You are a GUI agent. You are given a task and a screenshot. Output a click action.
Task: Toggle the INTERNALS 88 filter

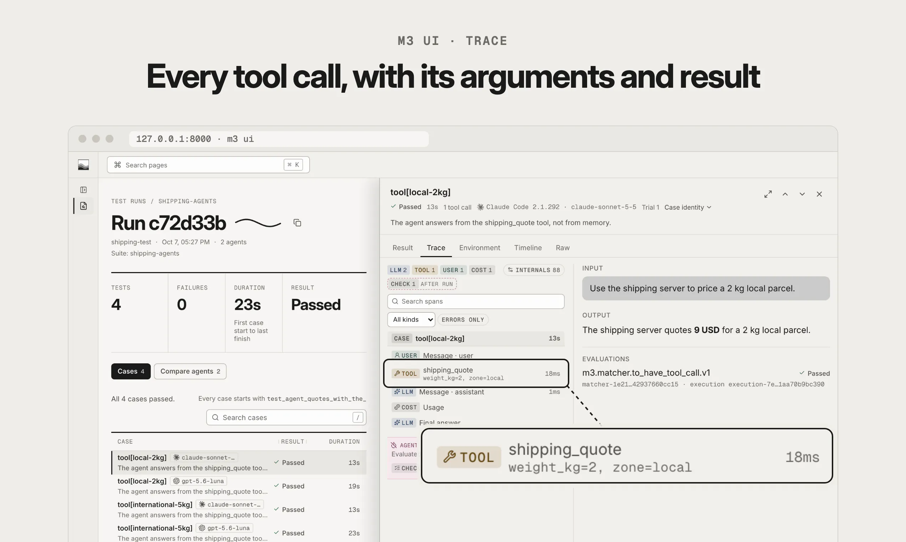coord(534,270)
